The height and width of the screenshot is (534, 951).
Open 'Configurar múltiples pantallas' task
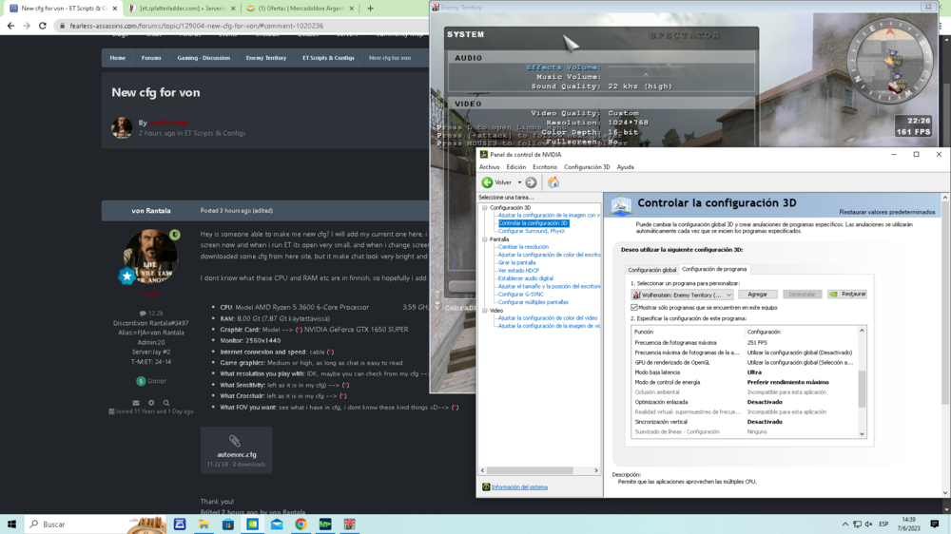(x=534, y=302)
